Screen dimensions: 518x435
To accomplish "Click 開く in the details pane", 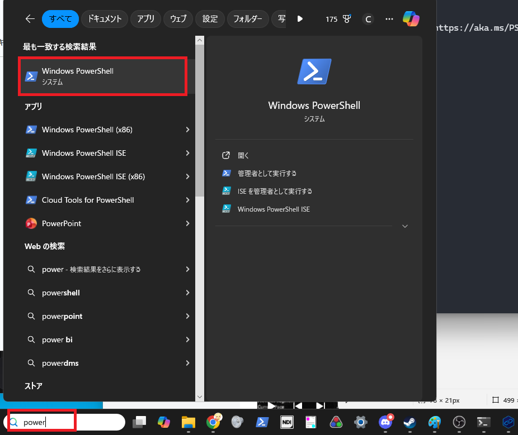I will click(243, 155).
